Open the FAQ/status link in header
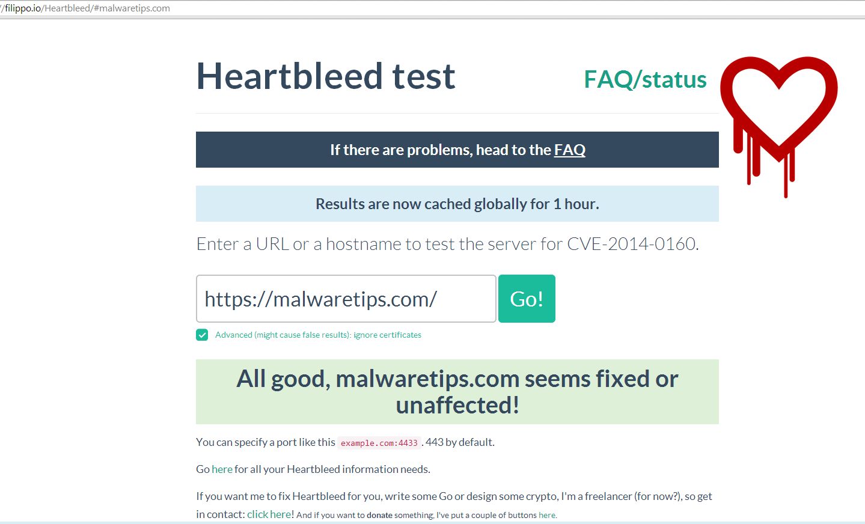Viewport: 865px width, 524px height. pyautogui.click(x=645, y=79)
